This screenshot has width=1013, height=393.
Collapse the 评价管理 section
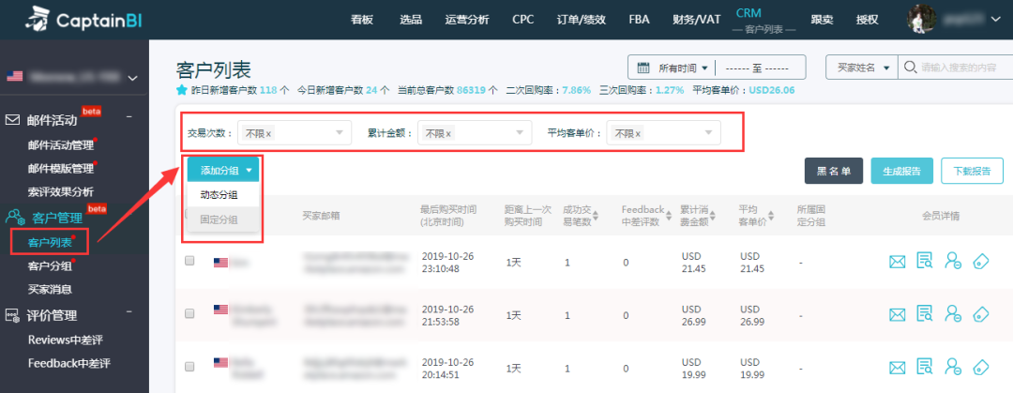pyautogui.click(x=129, y=312)
